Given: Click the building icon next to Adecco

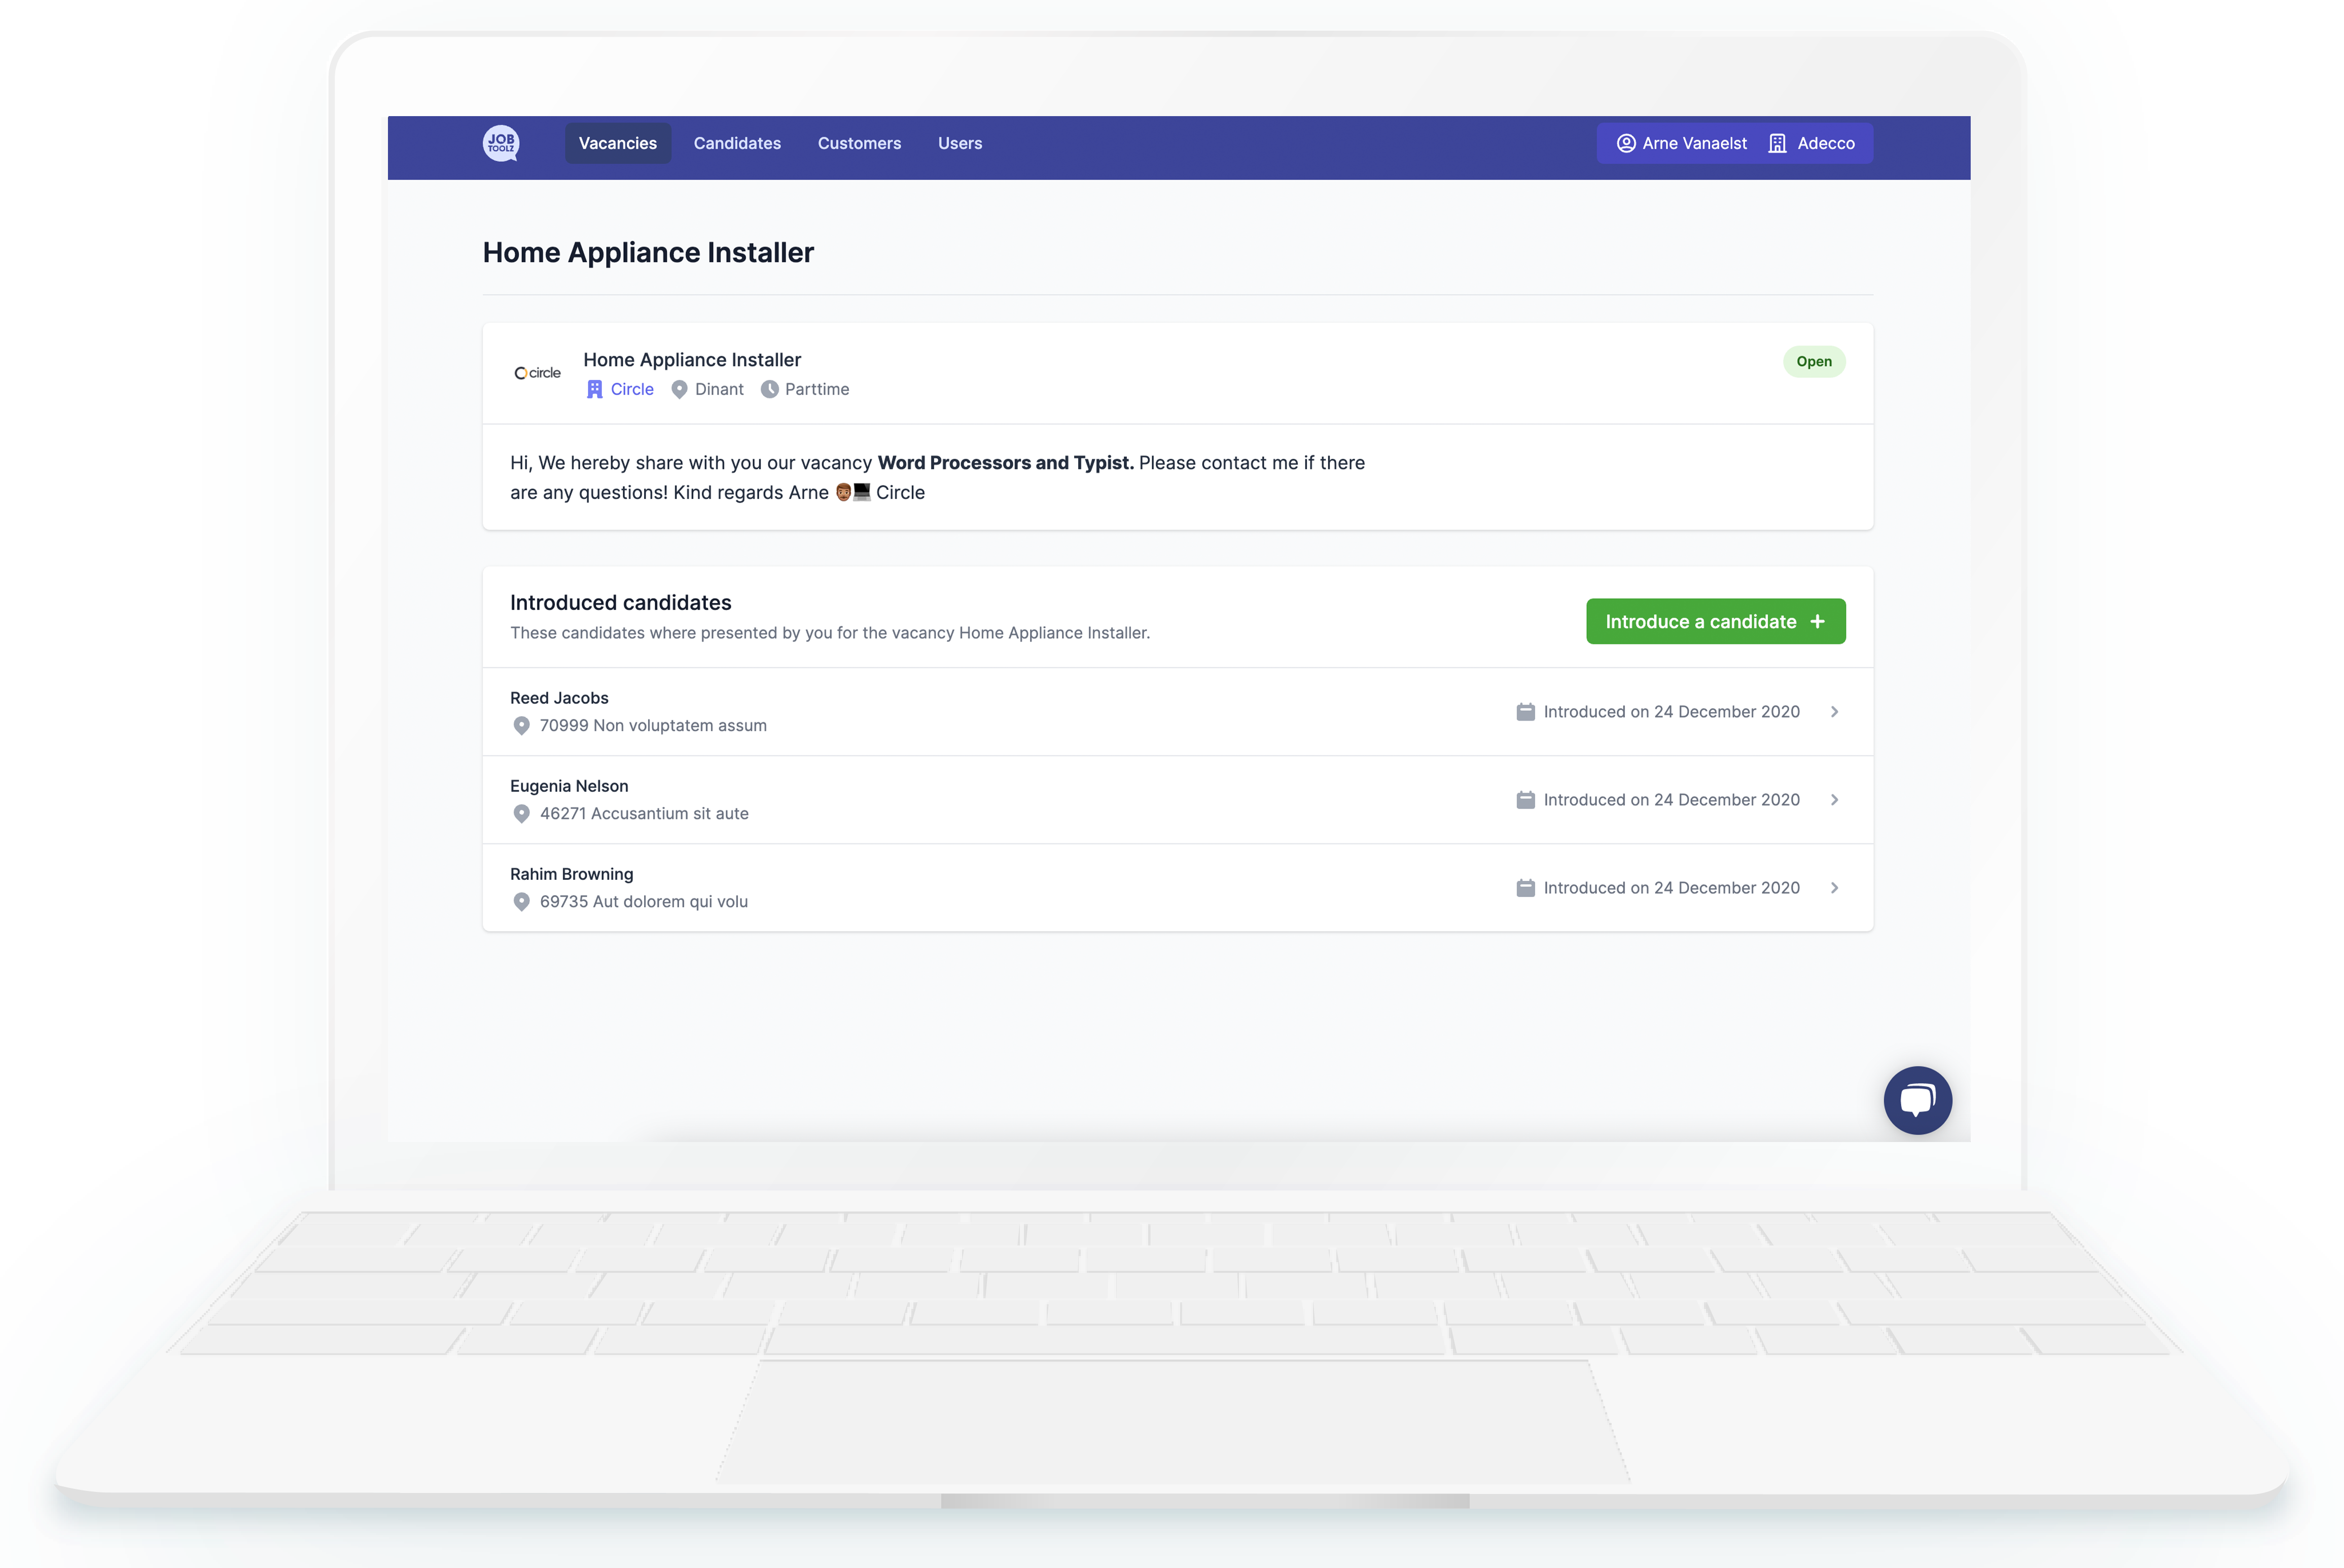Looking at the screenshot, I should point(1777,143).
